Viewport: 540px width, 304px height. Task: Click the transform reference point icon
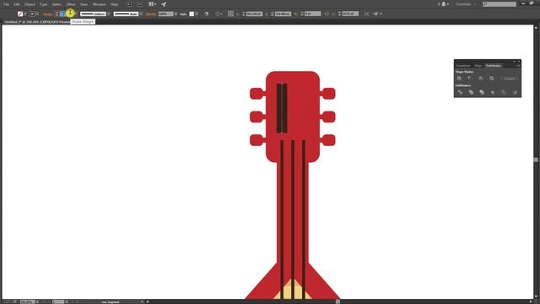click(230, 14)
